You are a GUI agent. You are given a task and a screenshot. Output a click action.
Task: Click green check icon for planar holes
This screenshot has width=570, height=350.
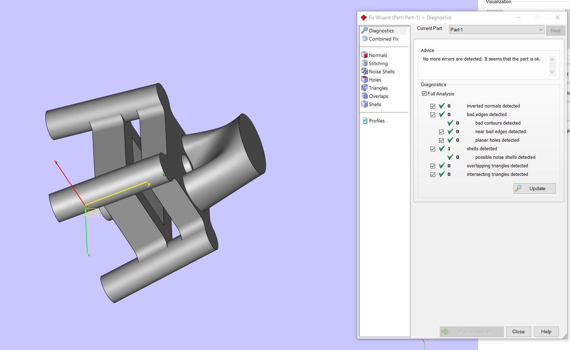coord(450,140)
